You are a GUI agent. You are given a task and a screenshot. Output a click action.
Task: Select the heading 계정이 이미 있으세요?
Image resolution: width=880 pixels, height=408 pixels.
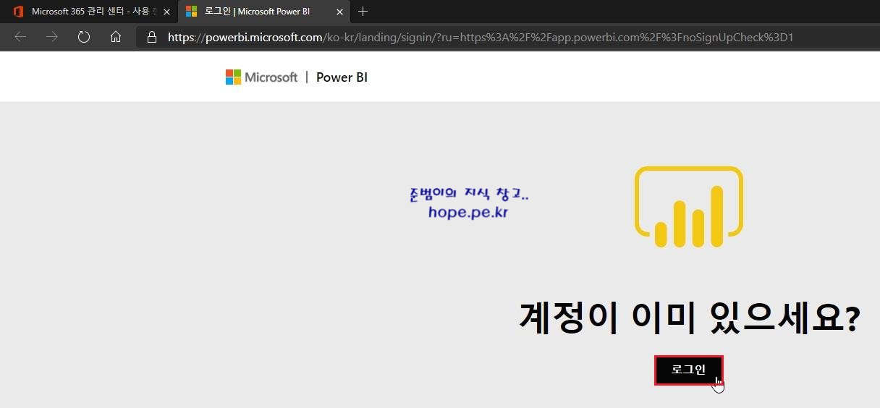click(x=689, y=317)
